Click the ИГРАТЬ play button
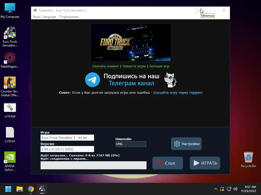The image size is (261, 195). pyautogui.click(x=205, y=163)
